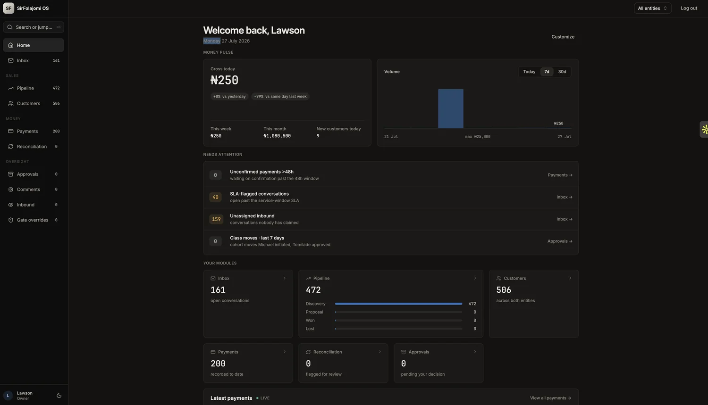Open Pipeline via its trend-line sidebar icon
The width and height of the screenshot is (708, 405).
point(11,88)
